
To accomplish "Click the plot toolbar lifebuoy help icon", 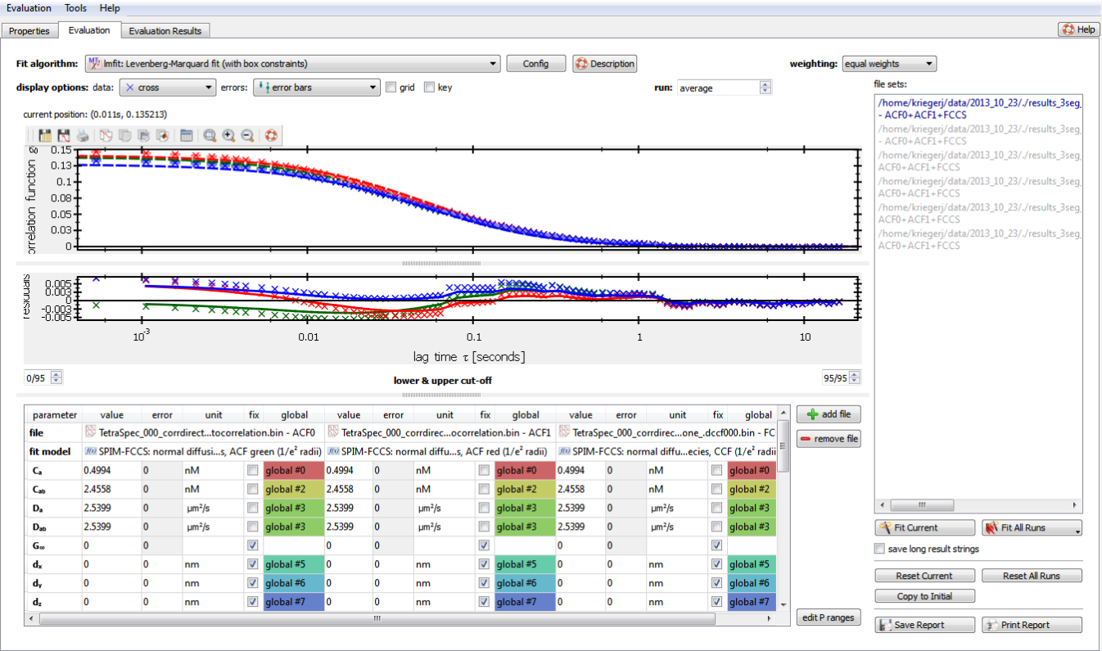I will click(271, 136).
